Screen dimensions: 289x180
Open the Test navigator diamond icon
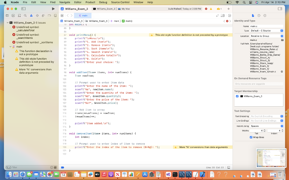(38, 15)
